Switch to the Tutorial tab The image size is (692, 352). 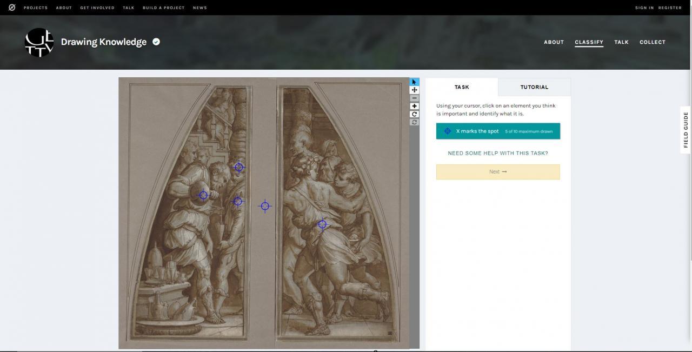[534, 87]
